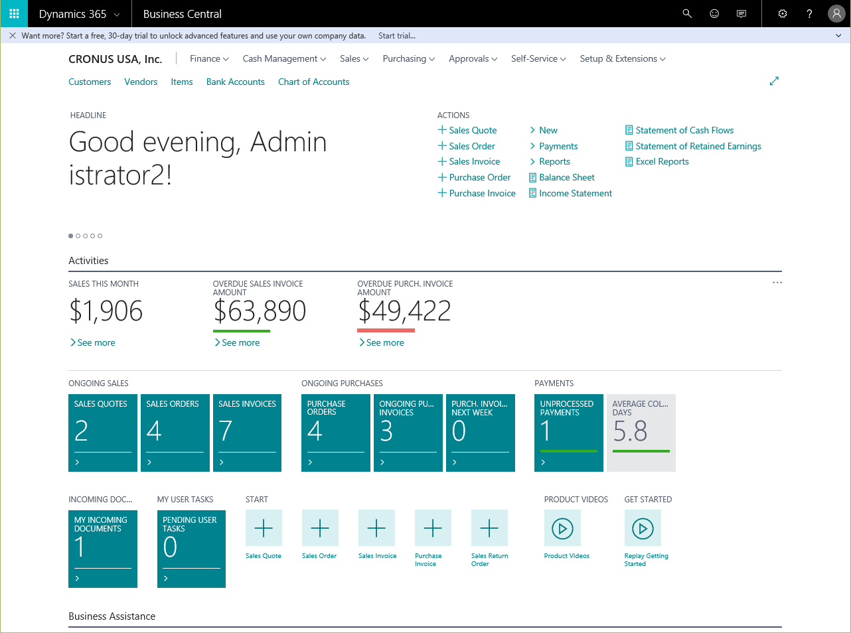The image size is (851, 633).
Task: Click the plus icon for Sales Quote action
Action: 442,130
